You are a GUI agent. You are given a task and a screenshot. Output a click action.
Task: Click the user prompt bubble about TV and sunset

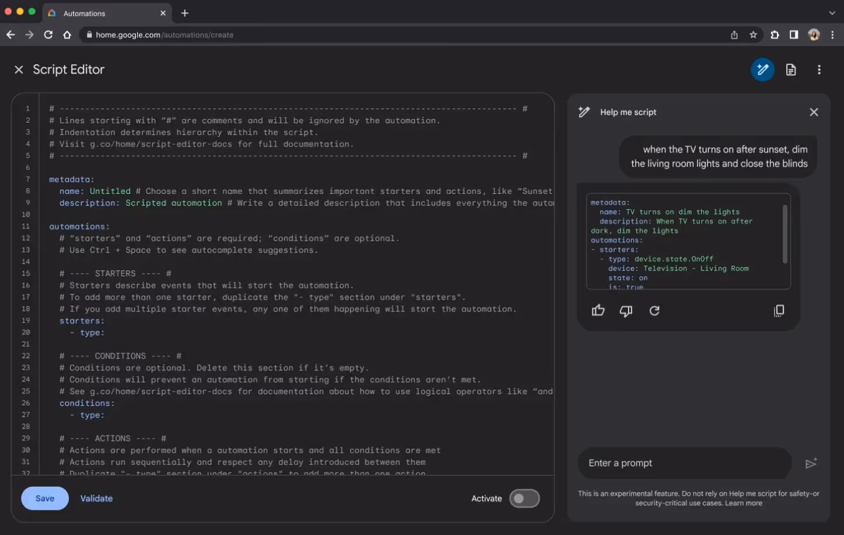click(x=719, y=157)
